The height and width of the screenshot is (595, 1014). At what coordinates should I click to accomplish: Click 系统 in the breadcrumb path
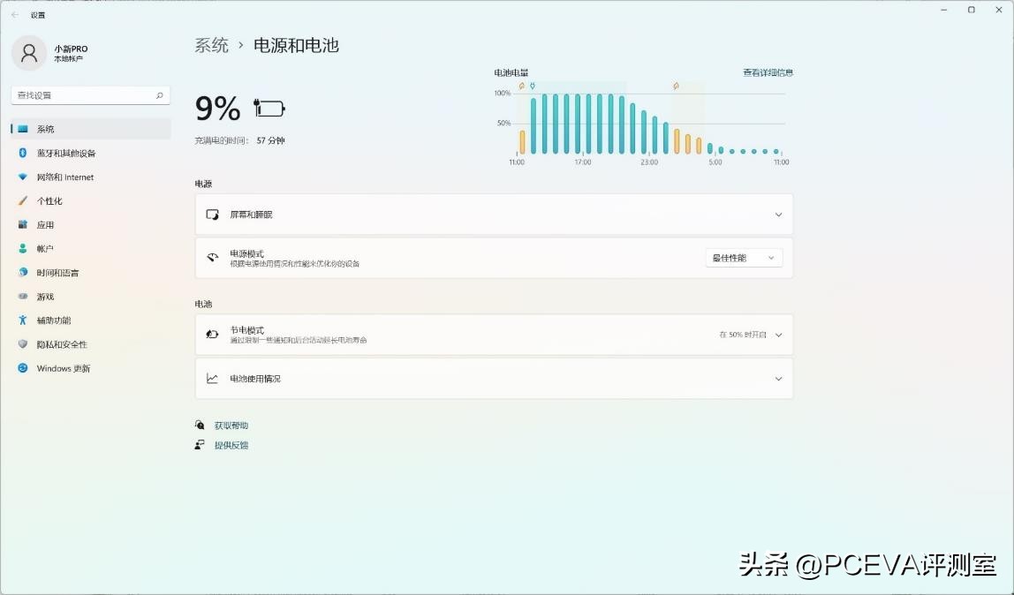pyautogui.click(x=210, y=45)
